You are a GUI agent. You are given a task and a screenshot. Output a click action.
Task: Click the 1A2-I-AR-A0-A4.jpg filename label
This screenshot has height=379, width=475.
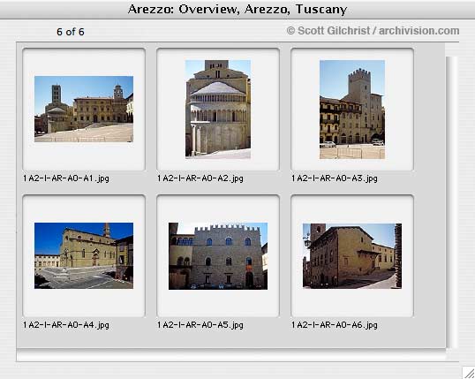66,325
